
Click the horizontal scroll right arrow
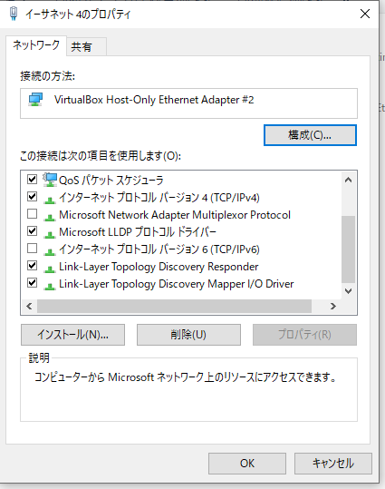click(x=333, y=307)
